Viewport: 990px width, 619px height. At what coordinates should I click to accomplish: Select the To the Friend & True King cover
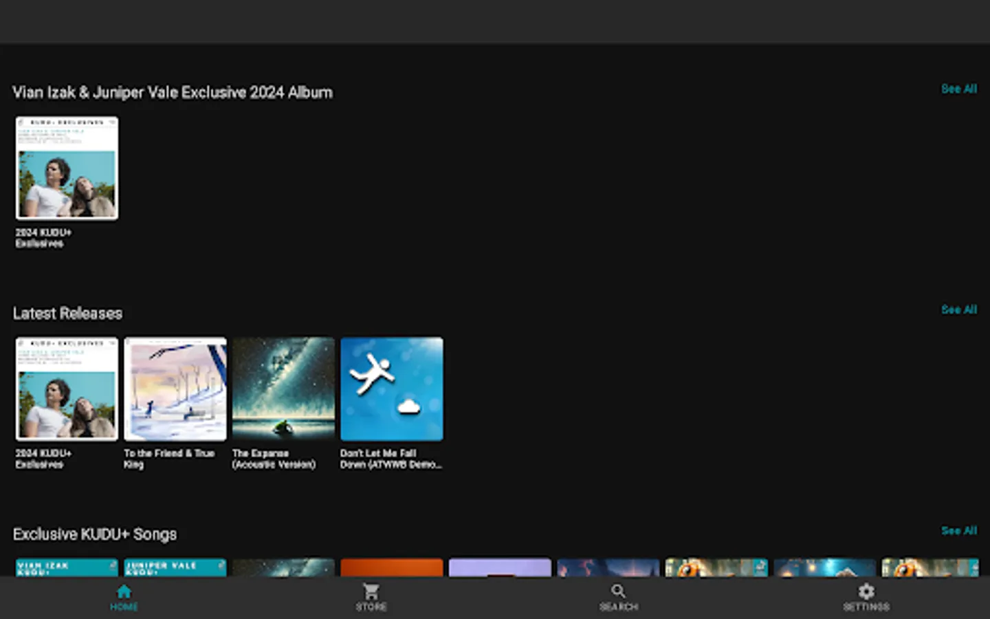pyautogui.click(x=175, y=389)
